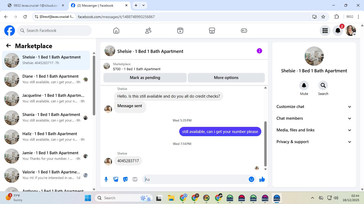
Task: Open the Windows Start menu
Action: [88, 198]
